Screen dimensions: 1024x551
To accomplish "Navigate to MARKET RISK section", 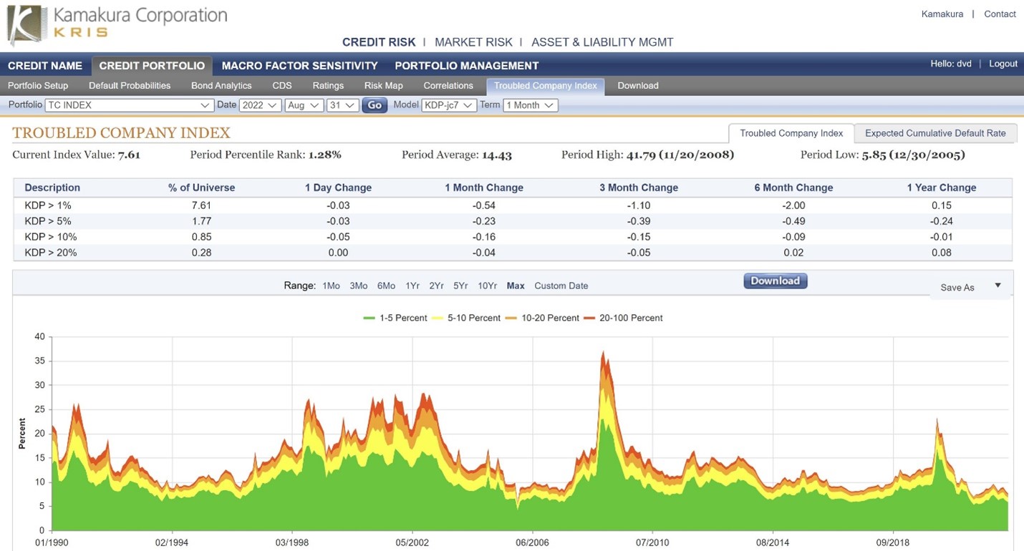I will (473, 42).
